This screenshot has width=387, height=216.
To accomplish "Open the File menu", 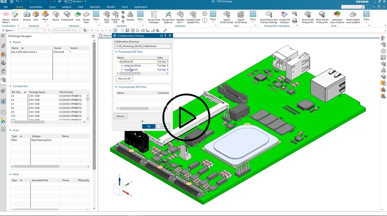I will (x=5, y=7).
